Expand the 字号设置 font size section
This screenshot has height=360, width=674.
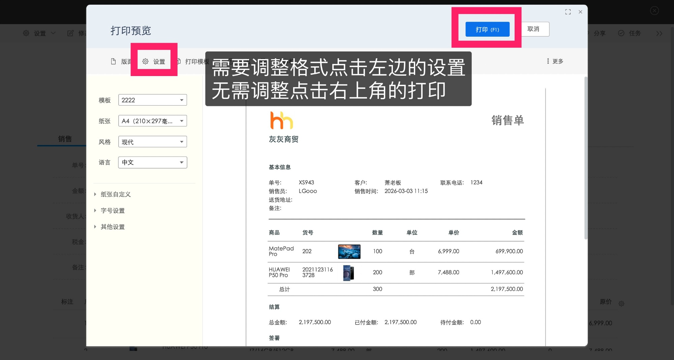pyautogui.click(x=112, y=210)
